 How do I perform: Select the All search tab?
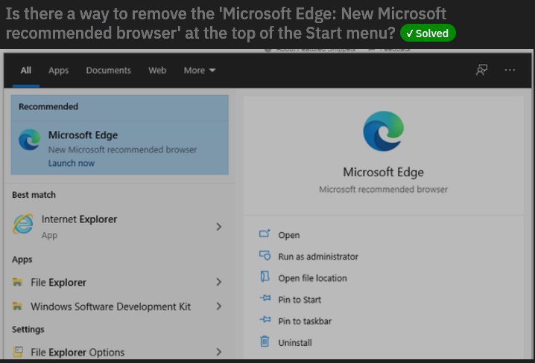click(26, 71)
